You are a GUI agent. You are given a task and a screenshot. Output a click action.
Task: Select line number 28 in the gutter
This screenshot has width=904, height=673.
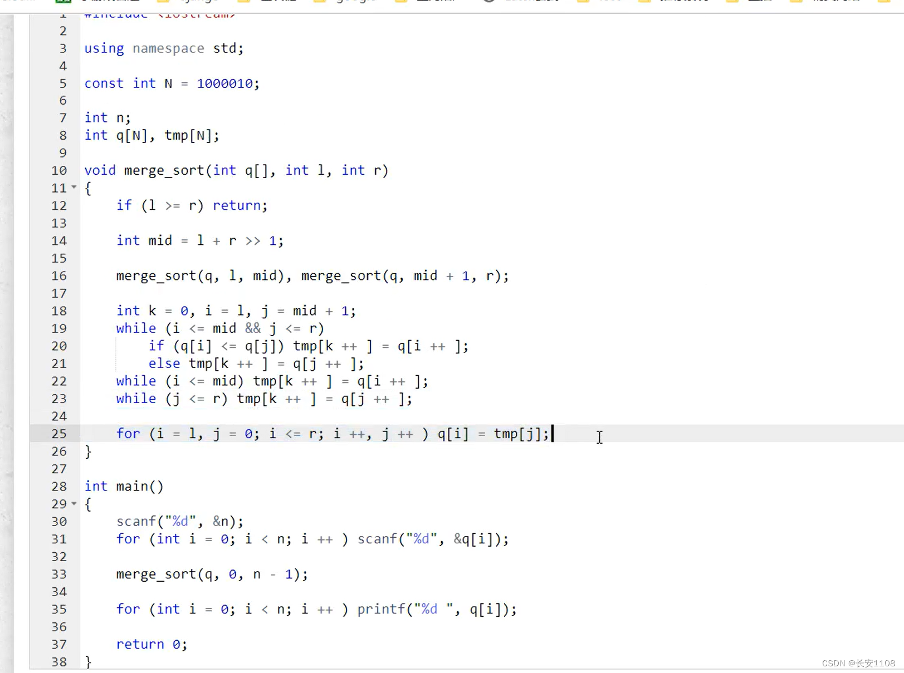point(59,487)
